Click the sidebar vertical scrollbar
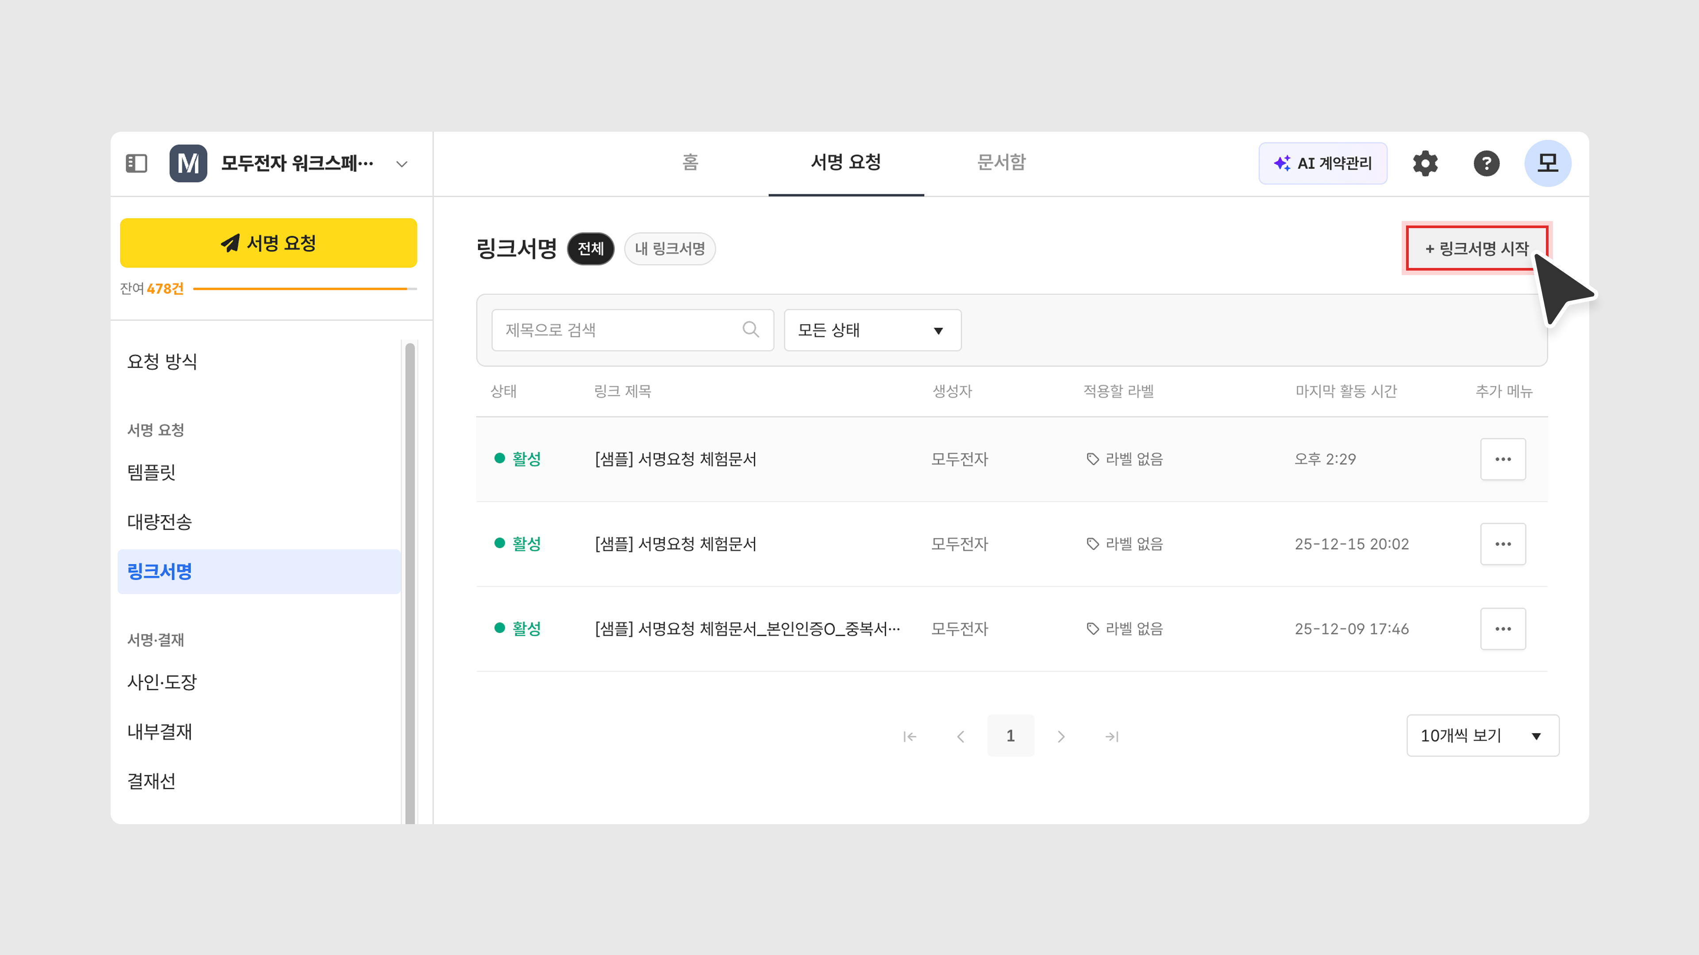The width and height of the screenshot is (1699, 955). [x=410, y=580]
